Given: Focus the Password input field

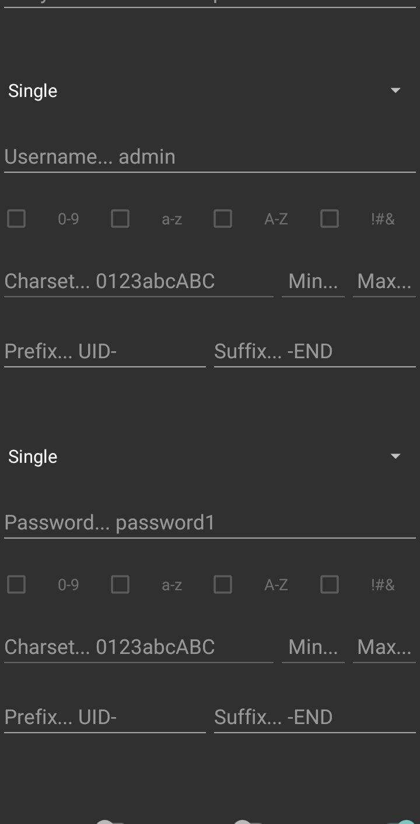Looking at the screenshot, I should click(x=209, y=522).
